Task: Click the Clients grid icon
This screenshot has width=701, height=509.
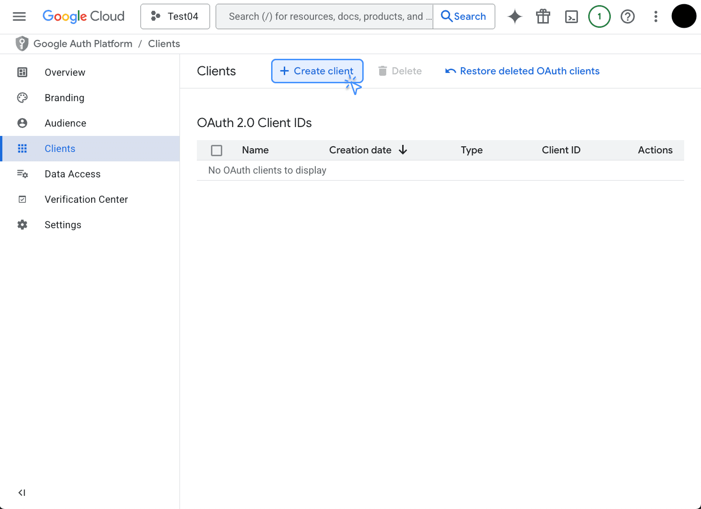Action: click(22, 148)
